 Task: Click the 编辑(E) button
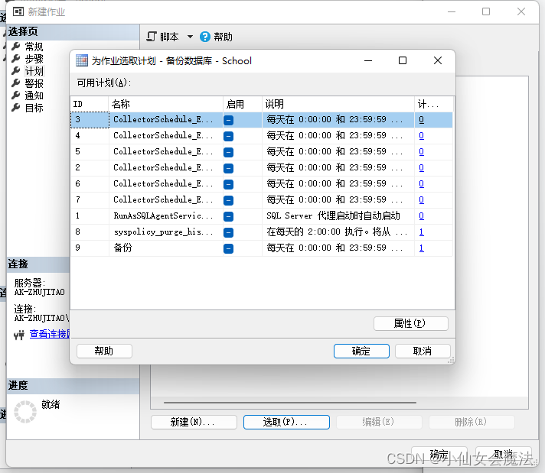tap(379, 422)
